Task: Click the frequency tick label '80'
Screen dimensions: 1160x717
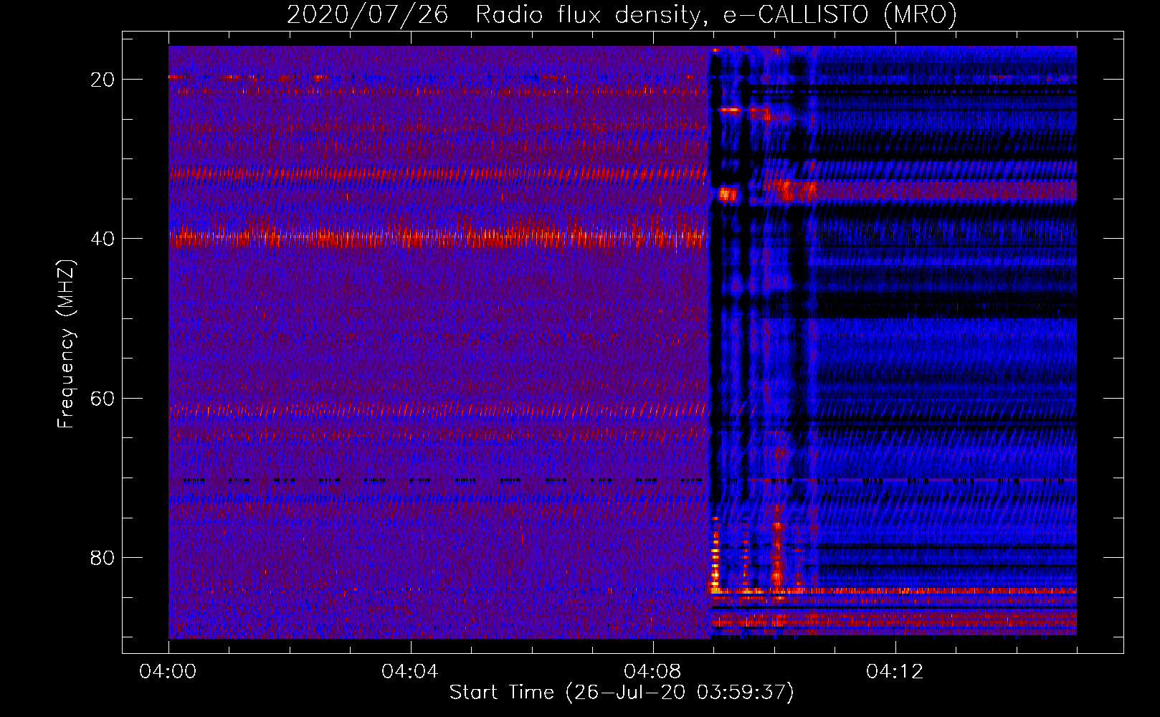Action: coord(103,558)
